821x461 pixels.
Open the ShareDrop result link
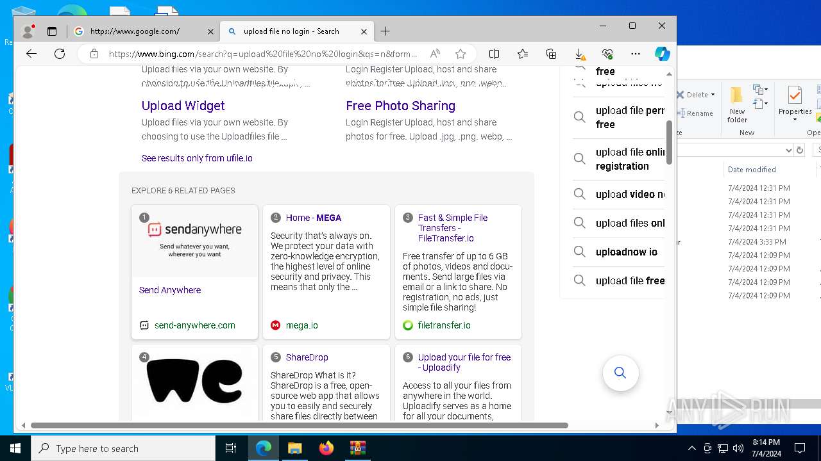(307, 357)
